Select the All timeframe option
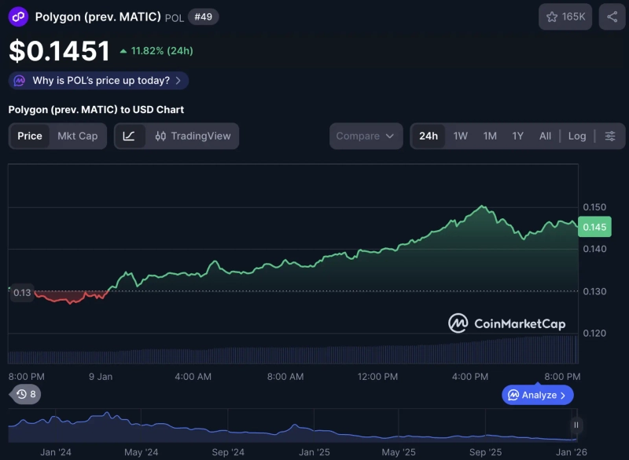This screenshot has height=460, width=629. click(x=545, y=136)
